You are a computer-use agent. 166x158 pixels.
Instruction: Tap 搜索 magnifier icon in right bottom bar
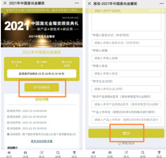coord(143,154)
